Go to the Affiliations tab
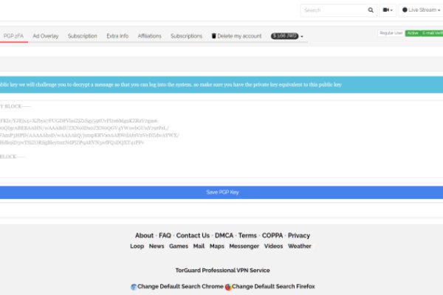The width and height of the screenshot is (443, 295). click(x=149, y=35)
